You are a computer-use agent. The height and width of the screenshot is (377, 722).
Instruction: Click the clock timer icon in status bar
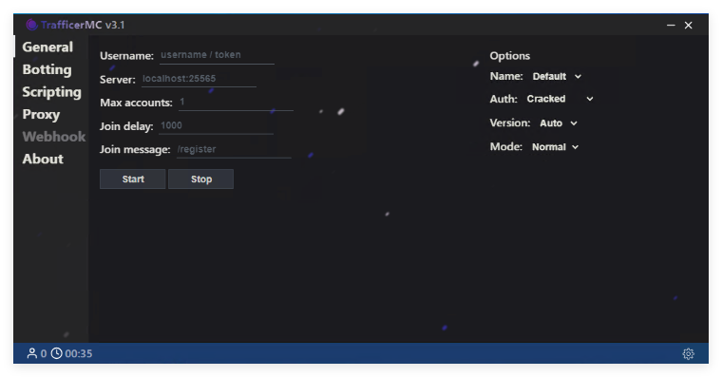pyautogui.click(x=57, y=353)
